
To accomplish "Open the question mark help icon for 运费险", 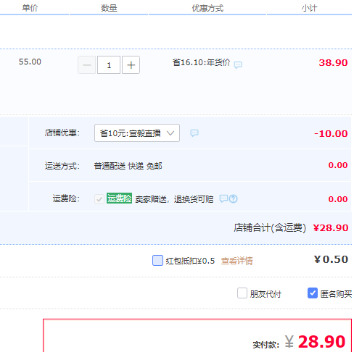I will coord(234,199).
